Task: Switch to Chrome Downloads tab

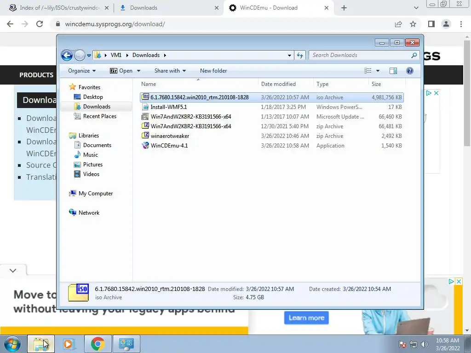Action: (x=144, y=8)
